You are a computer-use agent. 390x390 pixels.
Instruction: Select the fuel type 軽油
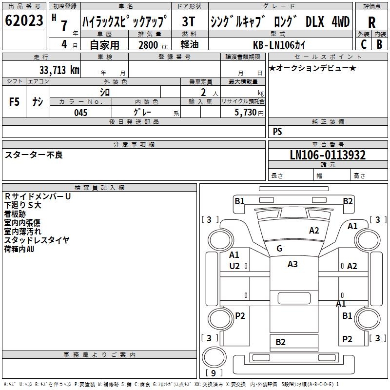[x=190, y=44]
